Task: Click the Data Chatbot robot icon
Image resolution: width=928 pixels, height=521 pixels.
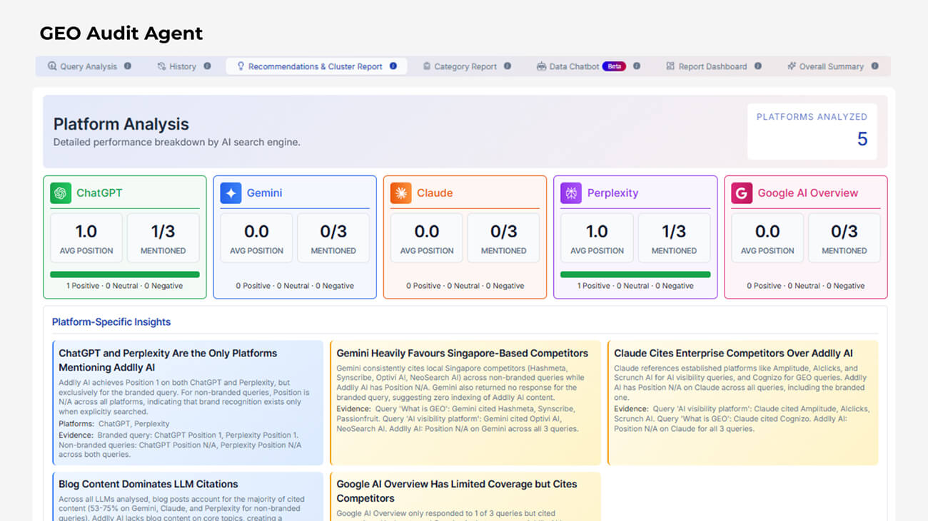Action: [541, 66]
